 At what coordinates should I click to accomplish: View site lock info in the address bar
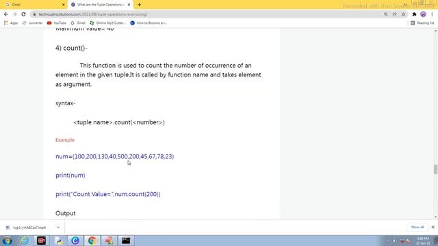point(34,14)
